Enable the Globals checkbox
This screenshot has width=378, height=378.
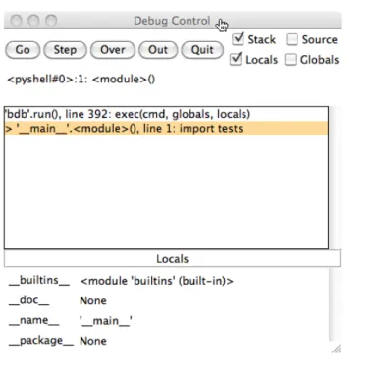(x=291, y=60)
